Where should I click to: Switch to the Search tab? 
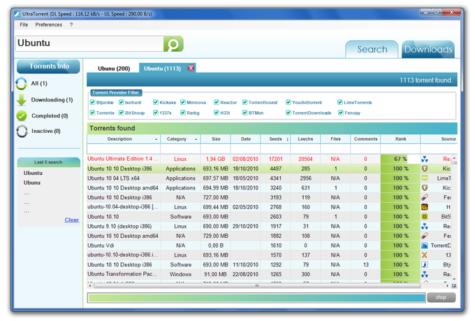click(372, 49)
